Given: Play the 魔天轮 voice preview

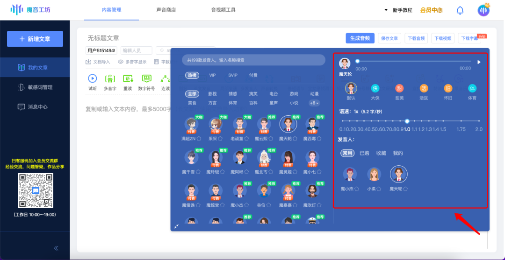Looking at the screenshot, I should tap(479, 62).
